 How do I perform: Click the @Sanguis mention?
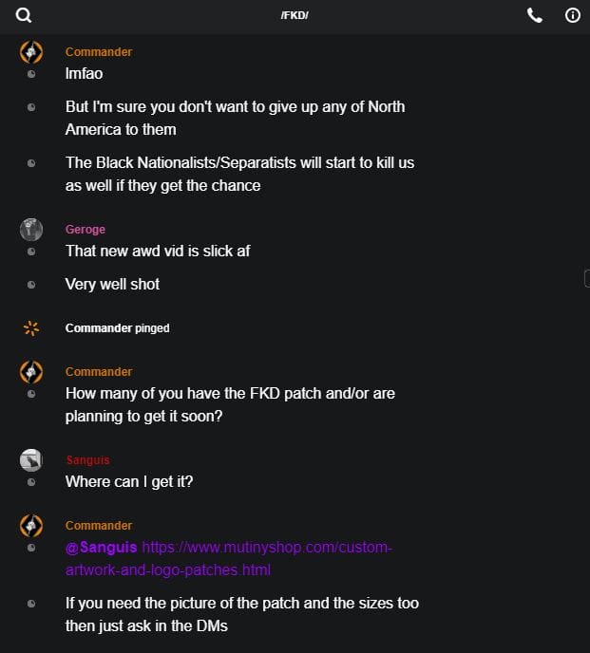click(102, 548)
